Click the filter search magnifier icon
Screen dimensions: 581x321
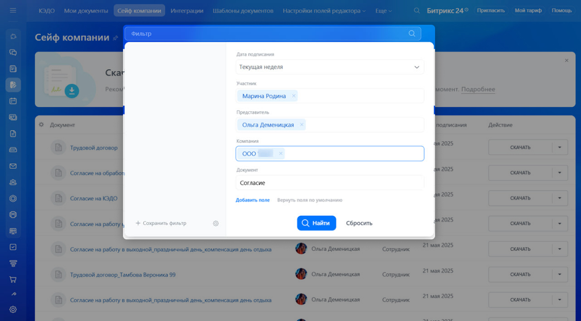[x=412, y=33]
